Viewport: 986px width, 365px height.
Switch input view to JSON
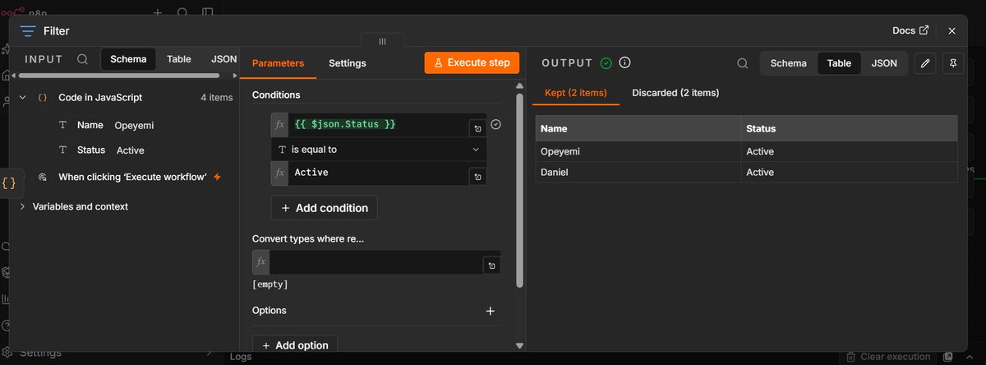pos(223,59)
